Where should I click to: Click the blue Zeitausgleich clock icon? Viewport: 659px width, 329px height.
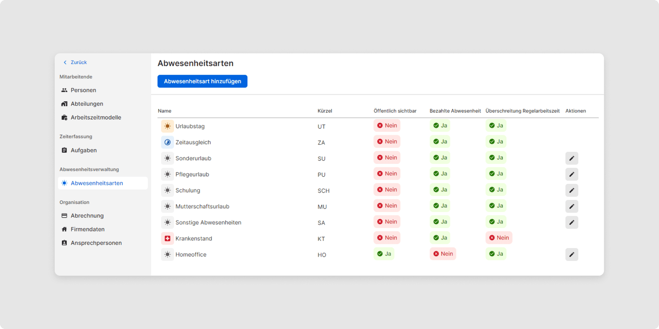tap(167, 142)
